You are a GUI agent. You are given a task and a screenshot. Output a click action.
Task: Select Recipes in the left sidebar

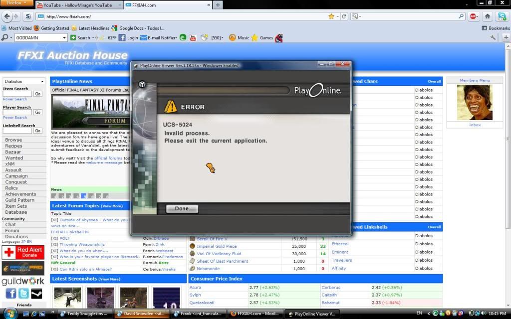[13, 146]
